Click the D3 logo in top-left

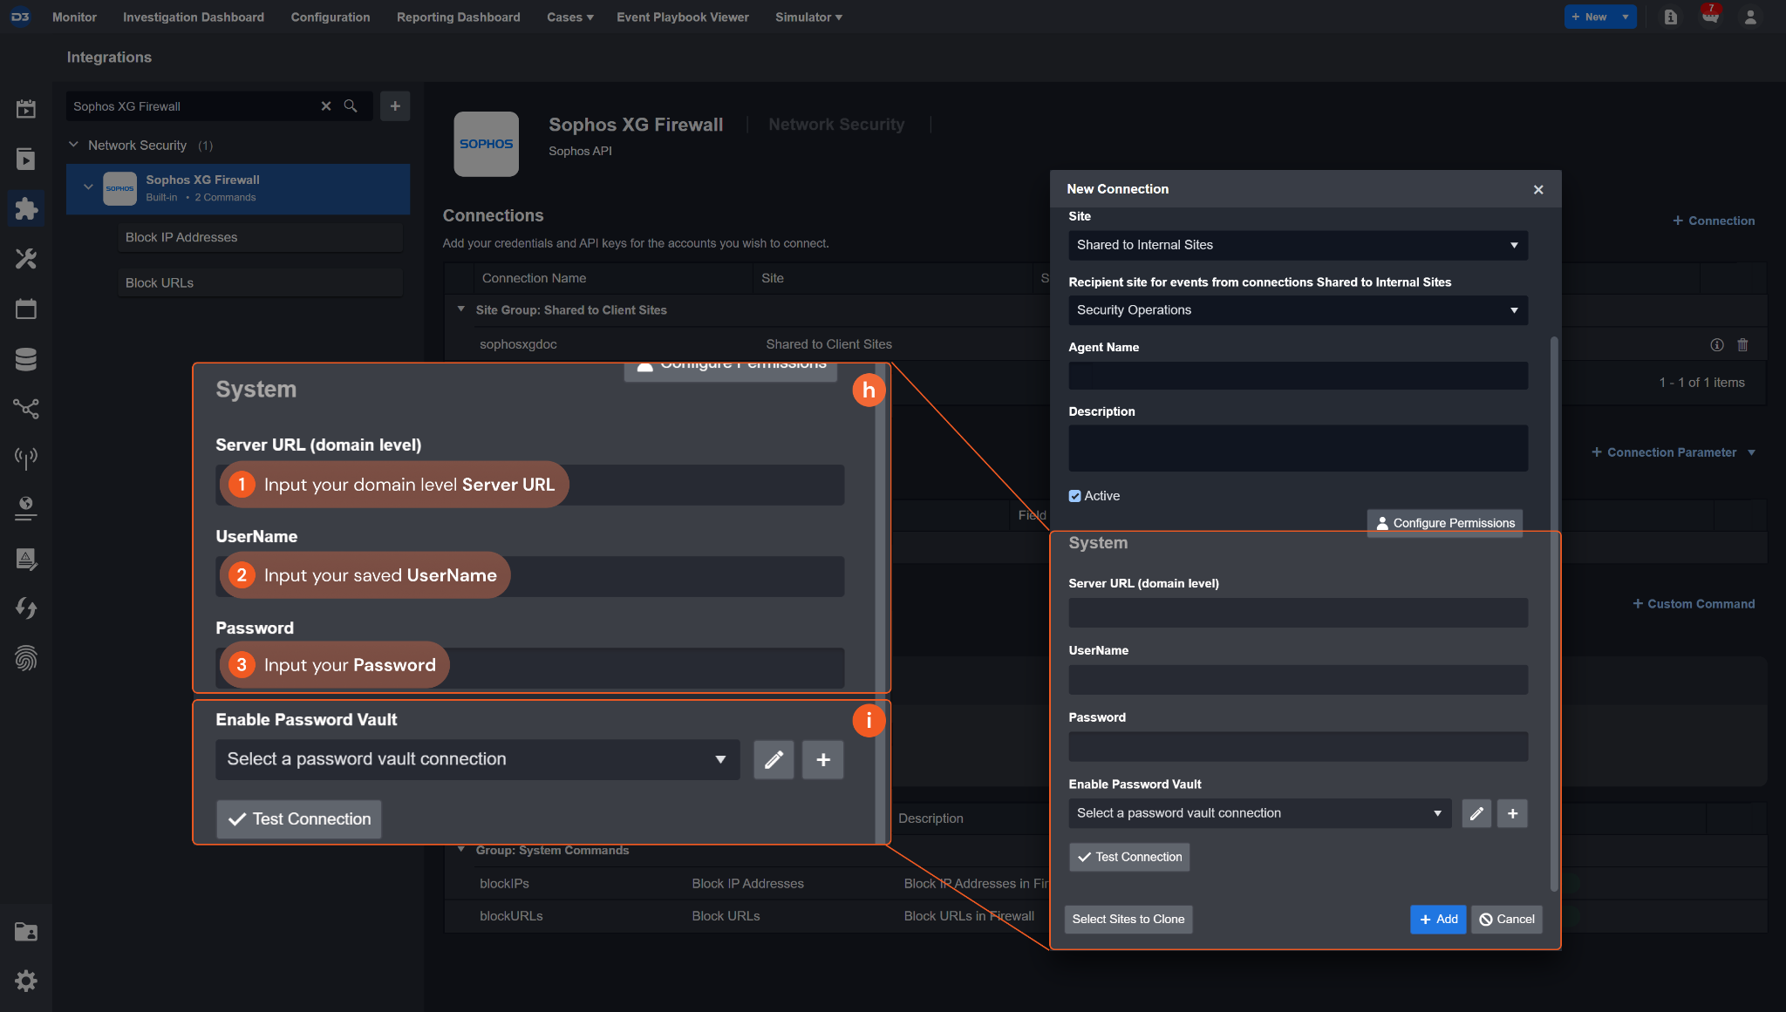pyautogui.click(x=20, y=17)
